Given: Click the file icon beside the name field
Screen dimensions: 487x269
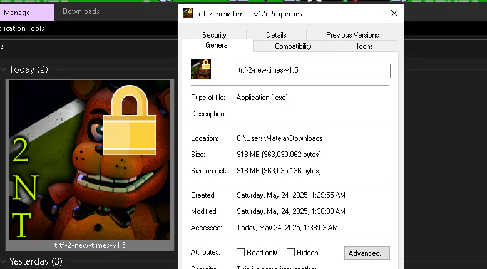Looking at the screenshot, I should pos(201,69).
